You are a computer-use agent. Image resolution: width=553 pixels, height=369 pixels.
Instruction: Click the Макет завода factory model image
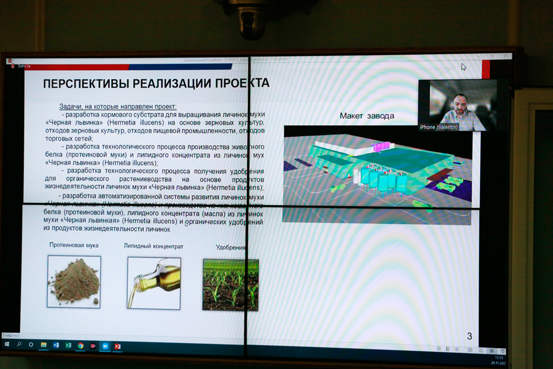click(x=378, y=174)
